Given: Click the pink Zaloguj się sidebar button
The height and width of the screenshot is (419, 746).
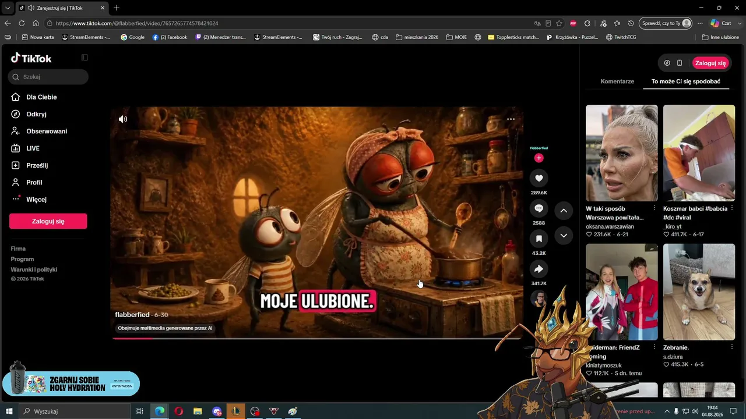Looking at the screenshot, I should pyautogui.click(x=48, y=221).
